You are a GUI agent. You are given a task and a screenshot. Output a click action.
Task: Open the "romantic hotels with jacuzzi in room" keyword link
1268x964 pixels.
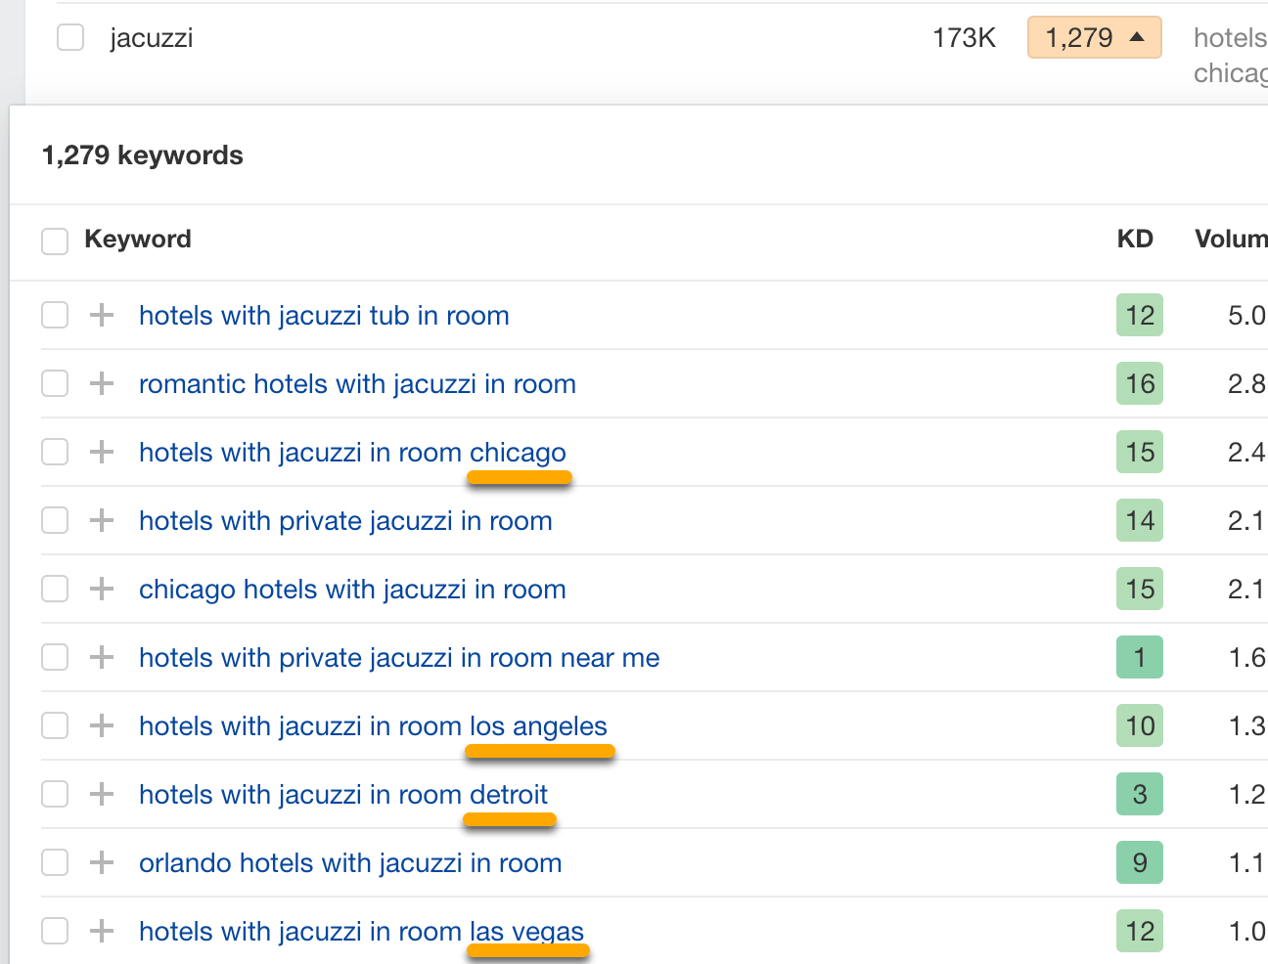click(x=357, y=383)
